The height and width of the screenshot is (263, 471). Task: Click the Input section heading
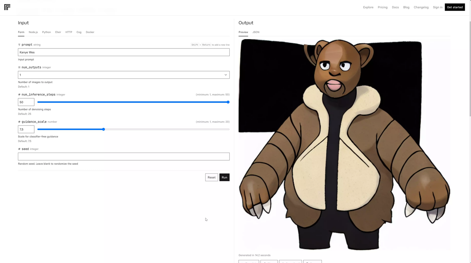[23, 23]
